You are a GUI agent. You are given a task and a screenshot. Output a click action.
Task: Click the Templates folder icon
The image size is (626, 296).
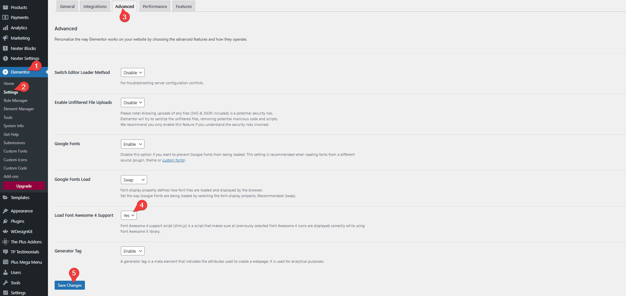click(5, 197)
